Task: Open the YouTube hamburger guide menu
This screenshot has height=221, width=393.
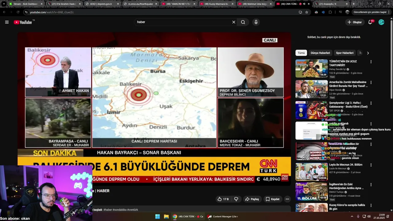Action: click(7, 22)
